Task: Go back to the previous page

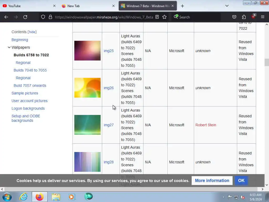Action: (x=6, y=17)
